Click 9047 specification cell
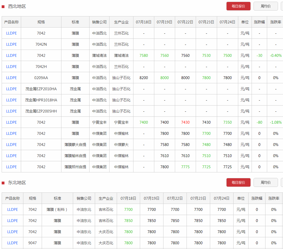Viewport: 283px width, 249px height. click(33, 243)
